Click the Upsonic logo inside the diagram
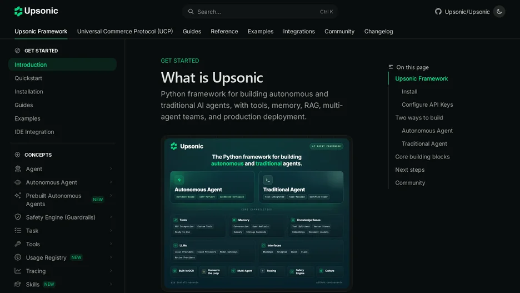 (174, 146)
